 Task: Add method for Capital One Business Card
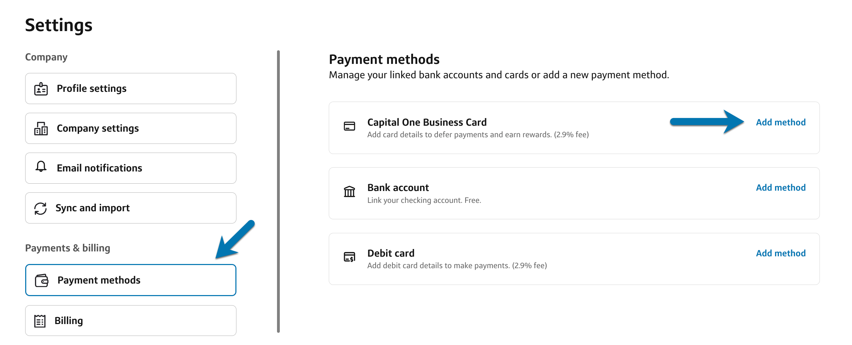click(x=781, y=123)
